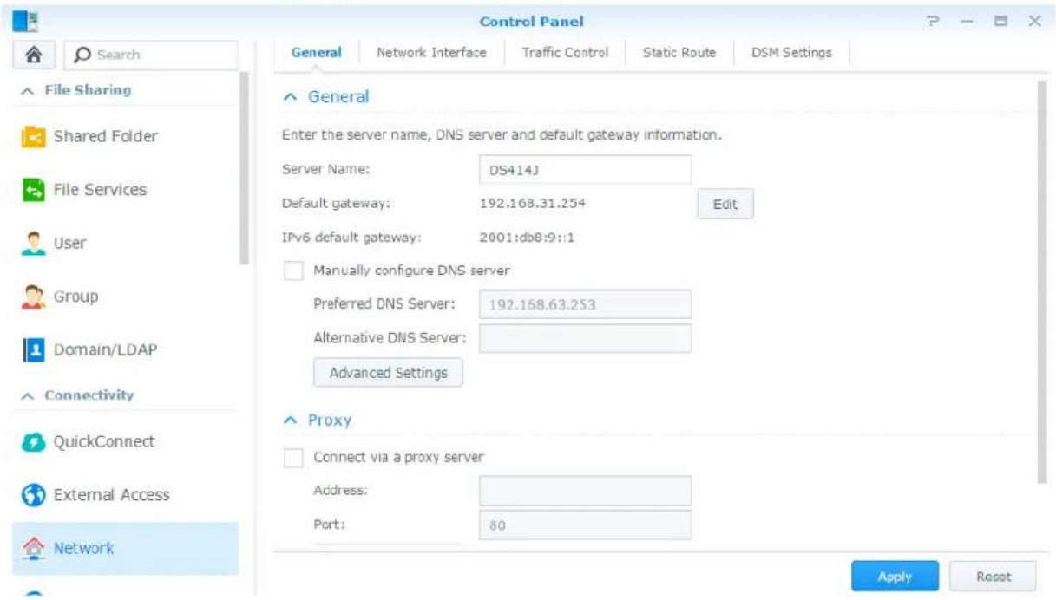Enable Connect via a proxy server
This screenshot has height=600, width=1056.
[x=293, y=456]
